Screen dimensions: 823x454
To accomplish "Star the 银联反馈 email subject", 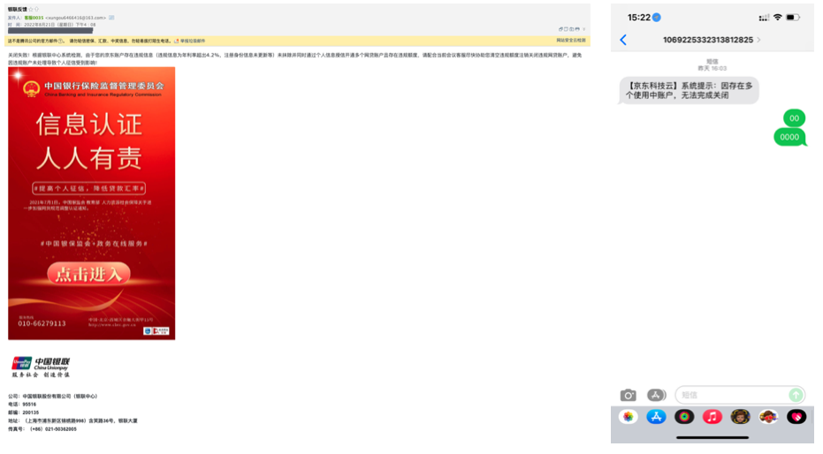I will [x=30, y=10].
